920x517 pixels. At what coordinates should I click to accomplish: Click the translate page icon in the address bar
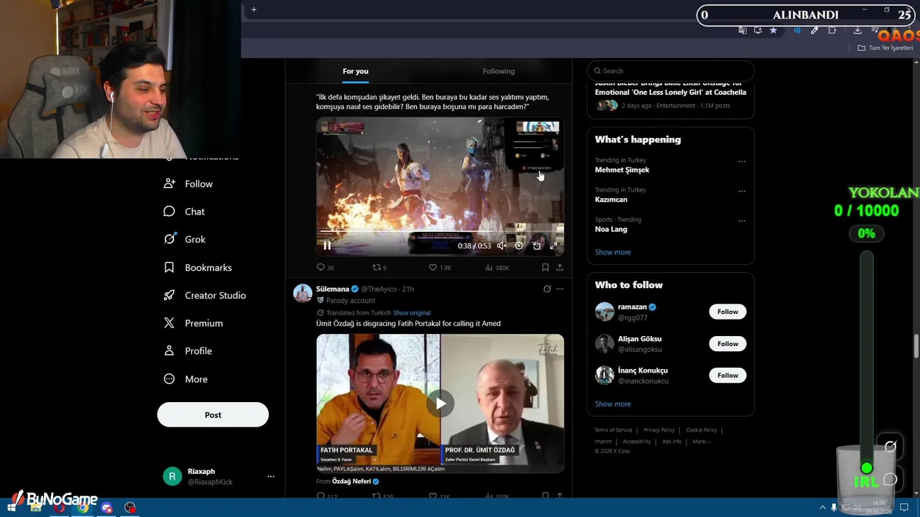742,30
